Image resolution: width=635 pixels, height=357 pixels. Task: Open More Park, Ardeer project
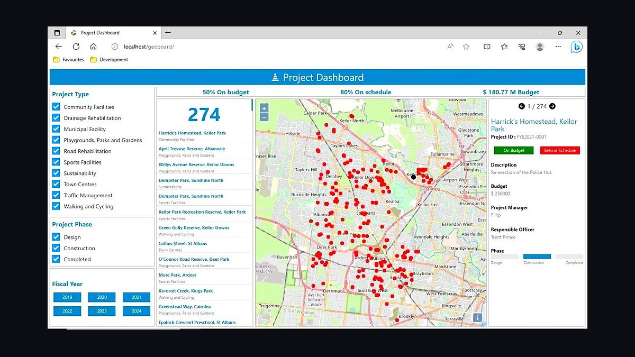[x=177, y=275]
